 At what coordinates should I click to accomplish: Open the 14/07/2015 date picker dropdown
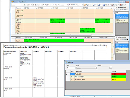pyautogui.click(x=76, y=5)
